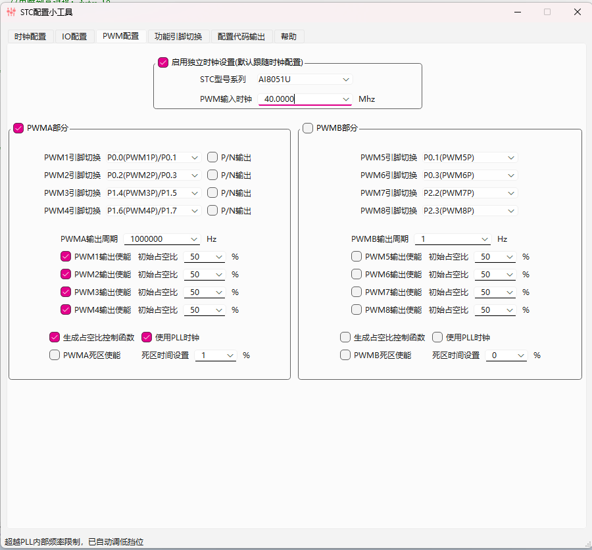This screenshot has width=592, height=550.
Task: Toggle PWM4输出使能 checkbox
Action: 66,310
